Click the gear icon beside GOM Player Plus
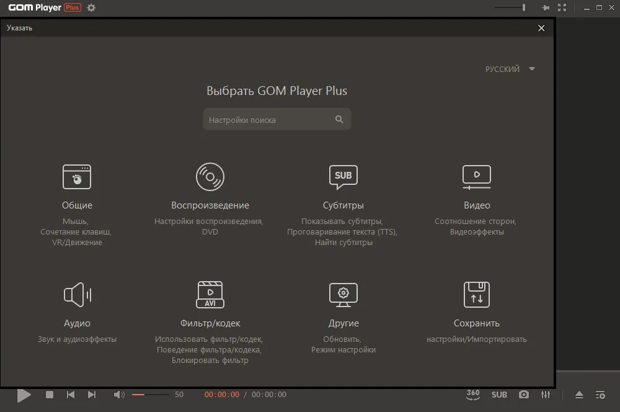Image resolution: width=620 pixels, height=412 pixels. pyautogui.click(x=91, y=7)
